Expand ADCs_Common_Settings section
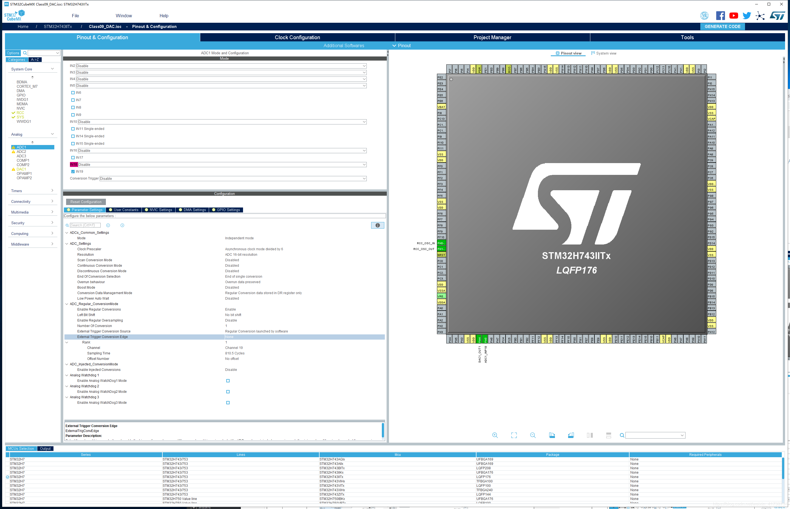Screen dimensions: 790x509 [x=69, y=233]
